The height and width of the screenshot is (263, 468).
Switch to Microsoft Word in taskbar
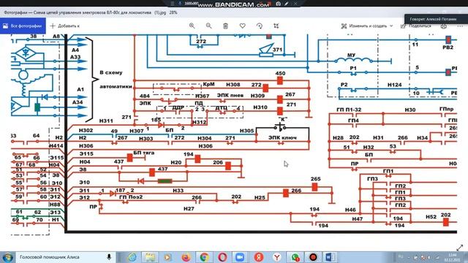330,257
